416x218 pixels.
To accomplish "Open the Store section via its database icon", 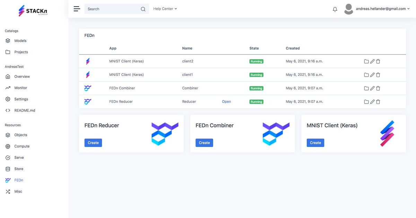I will [8, 169].
